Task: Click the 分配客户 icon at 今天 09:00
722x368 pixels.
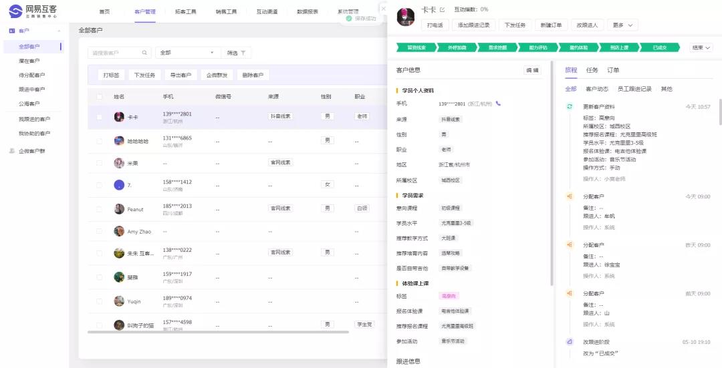Action: click(x=570, y=196)
